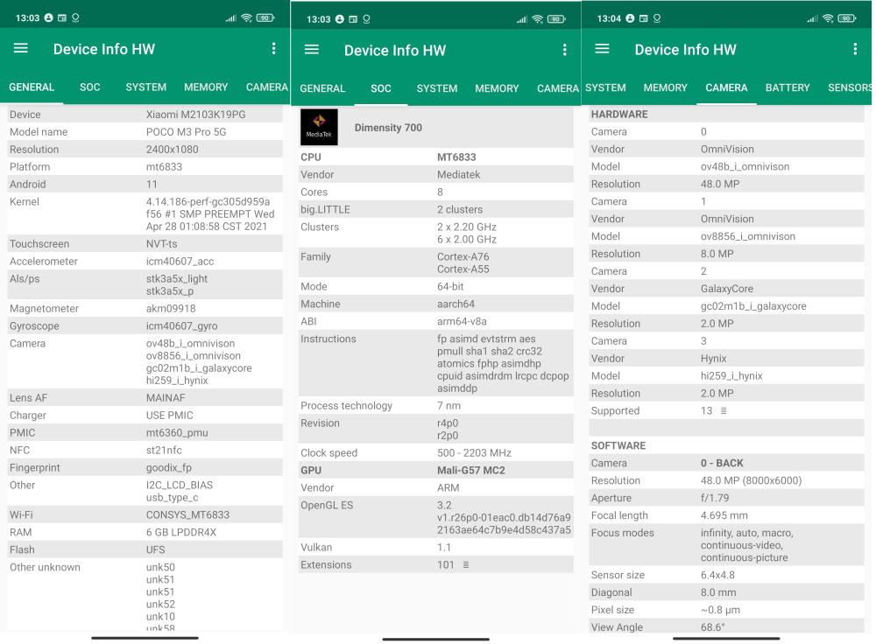
Task: Tap the Sensor size value 6.4x4.8
Action: point(718,575)
